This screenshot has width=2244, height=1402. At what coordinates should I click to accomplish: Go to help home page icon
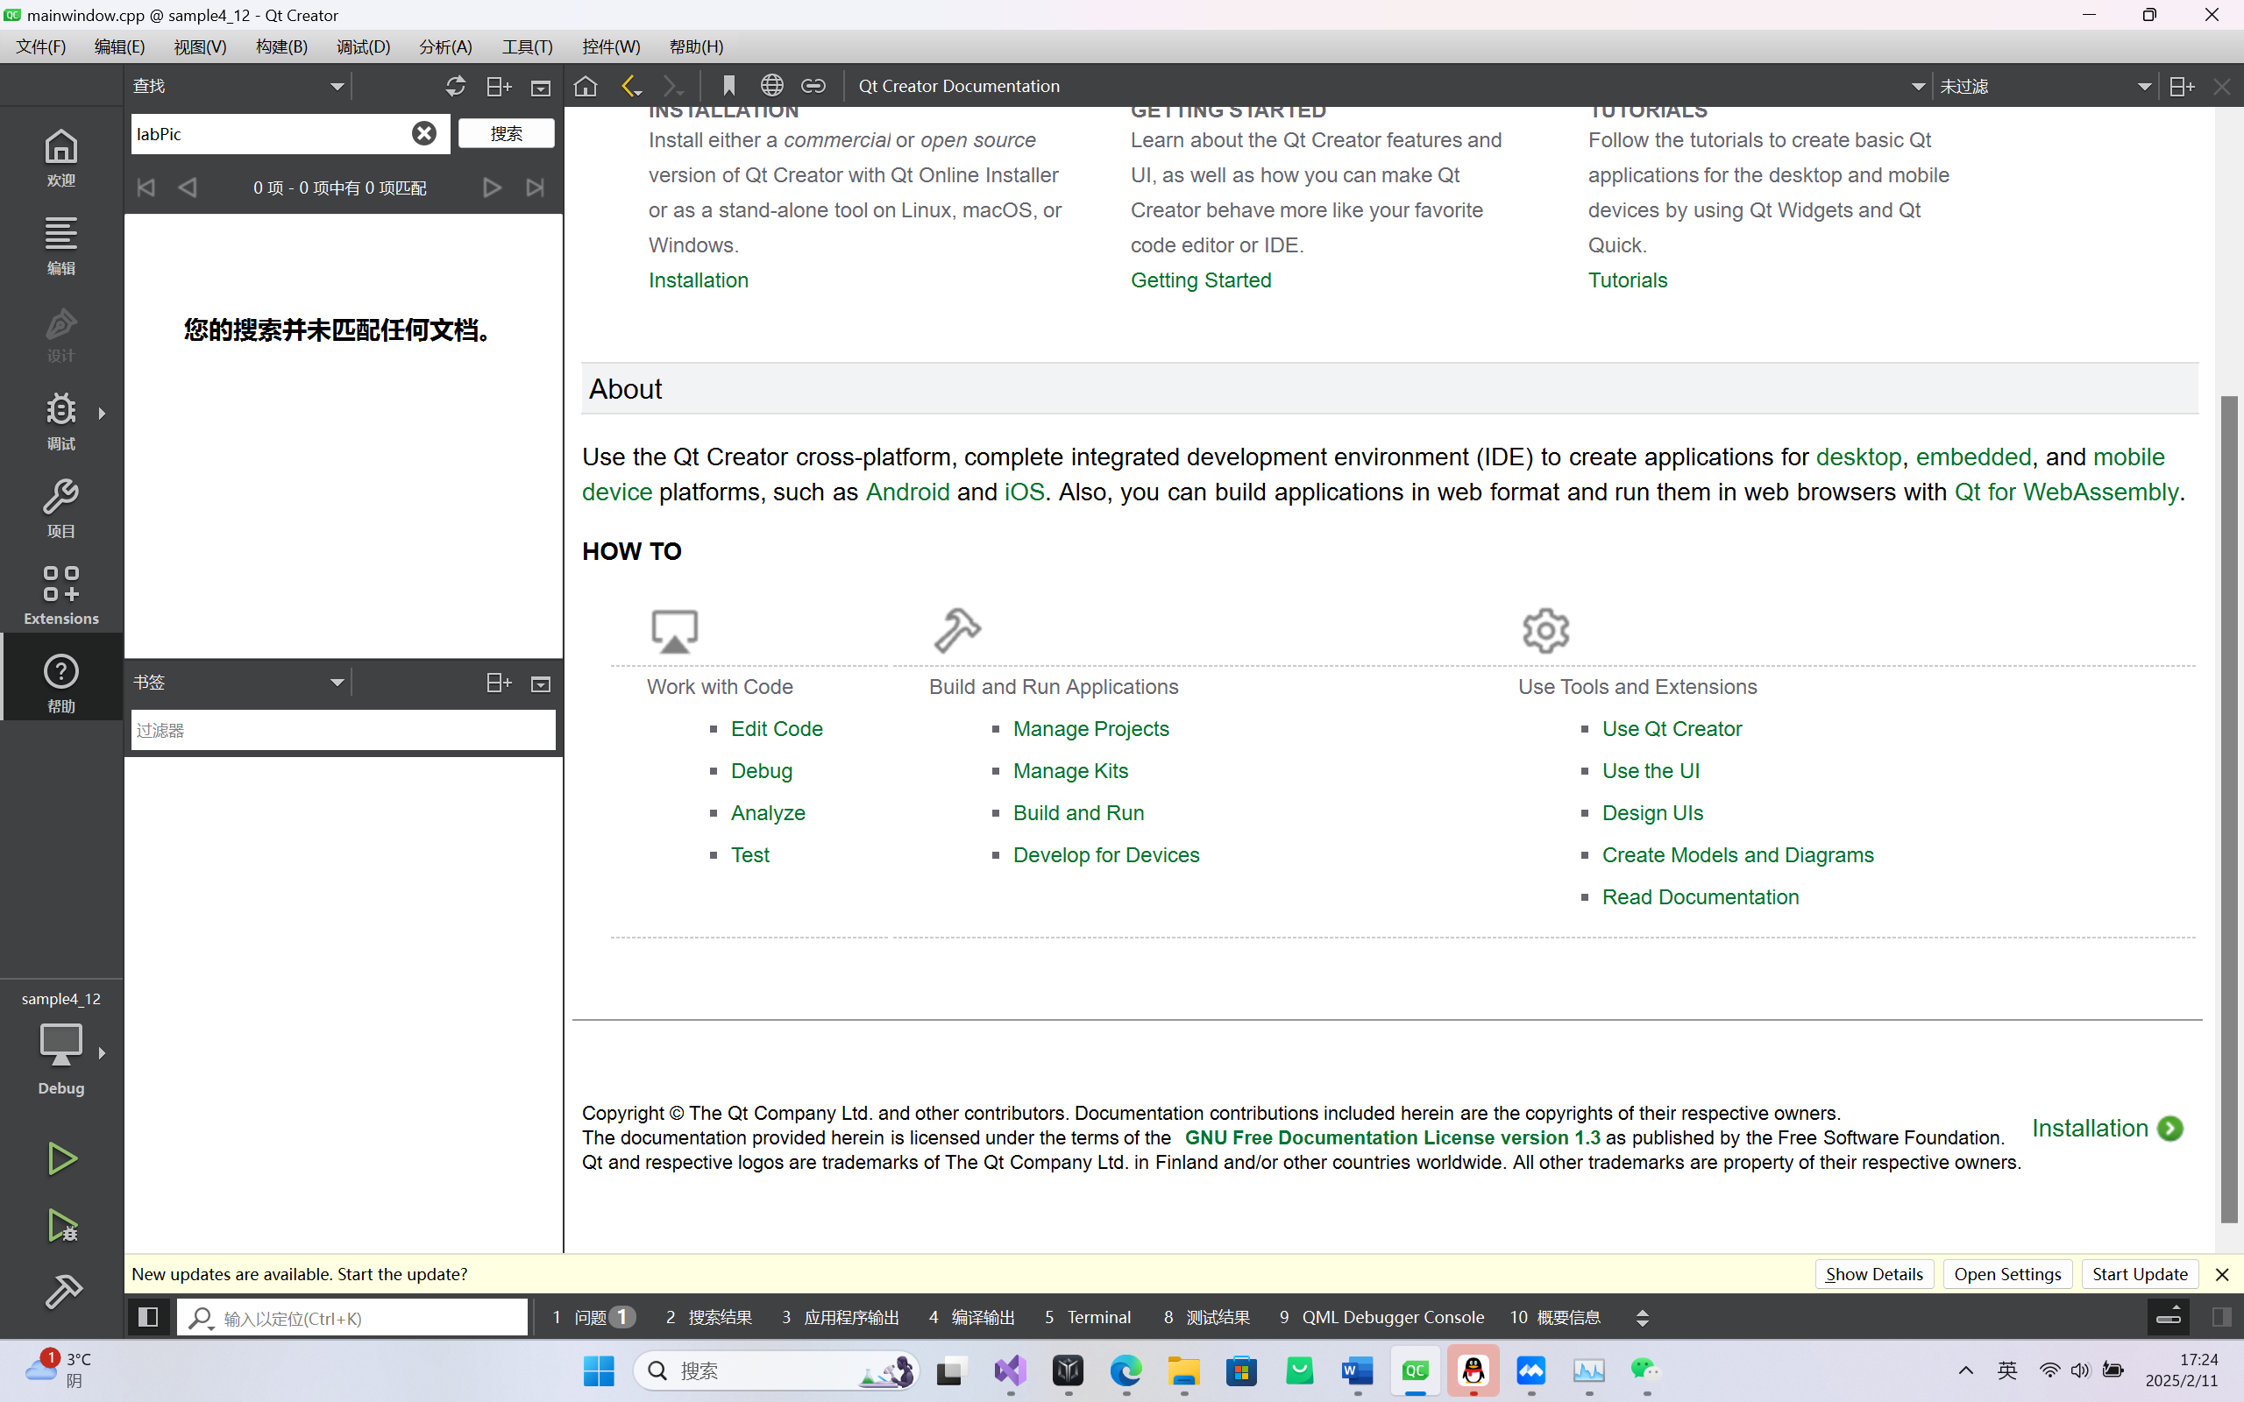coord(586,86)
